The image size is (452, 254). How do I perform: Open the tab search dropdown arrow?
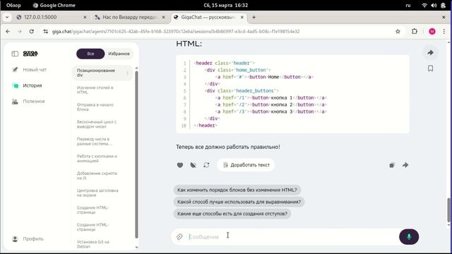pyautogui.click(x=7, y=17)
